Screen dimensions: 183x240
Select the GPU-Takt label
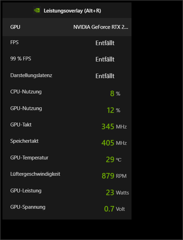(21, 125)
